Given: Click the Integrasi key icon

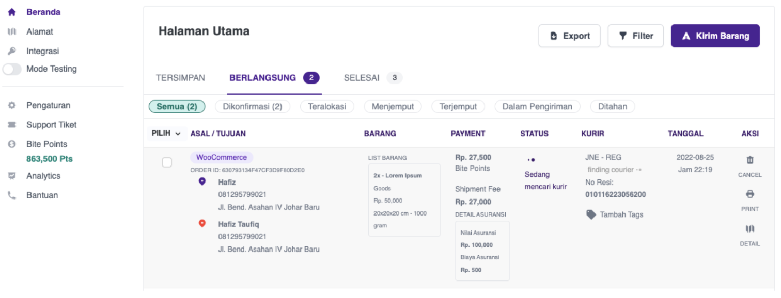Looking at the screenshot, I should point(12,51).
